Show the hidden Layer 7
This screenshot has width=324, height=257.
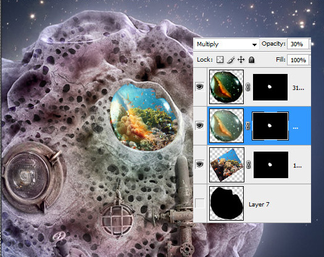(x=199, y=203)
